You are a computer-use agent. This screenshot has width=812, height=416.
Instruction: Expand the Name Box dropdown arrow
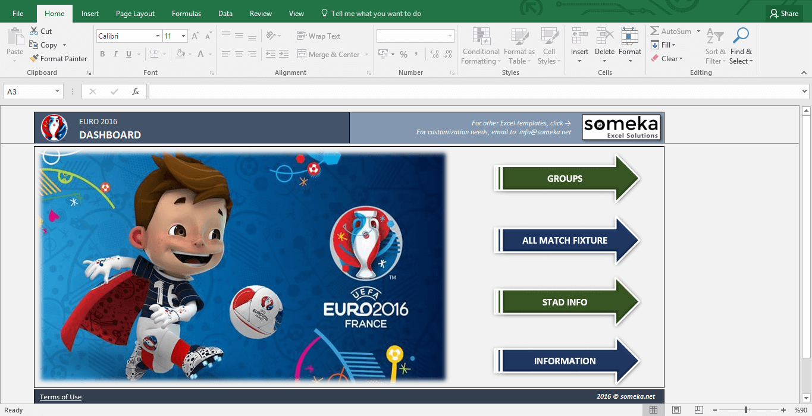58,92
